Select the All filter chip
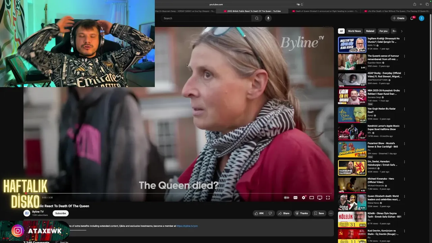432x243 pixels. coord(341,31)
